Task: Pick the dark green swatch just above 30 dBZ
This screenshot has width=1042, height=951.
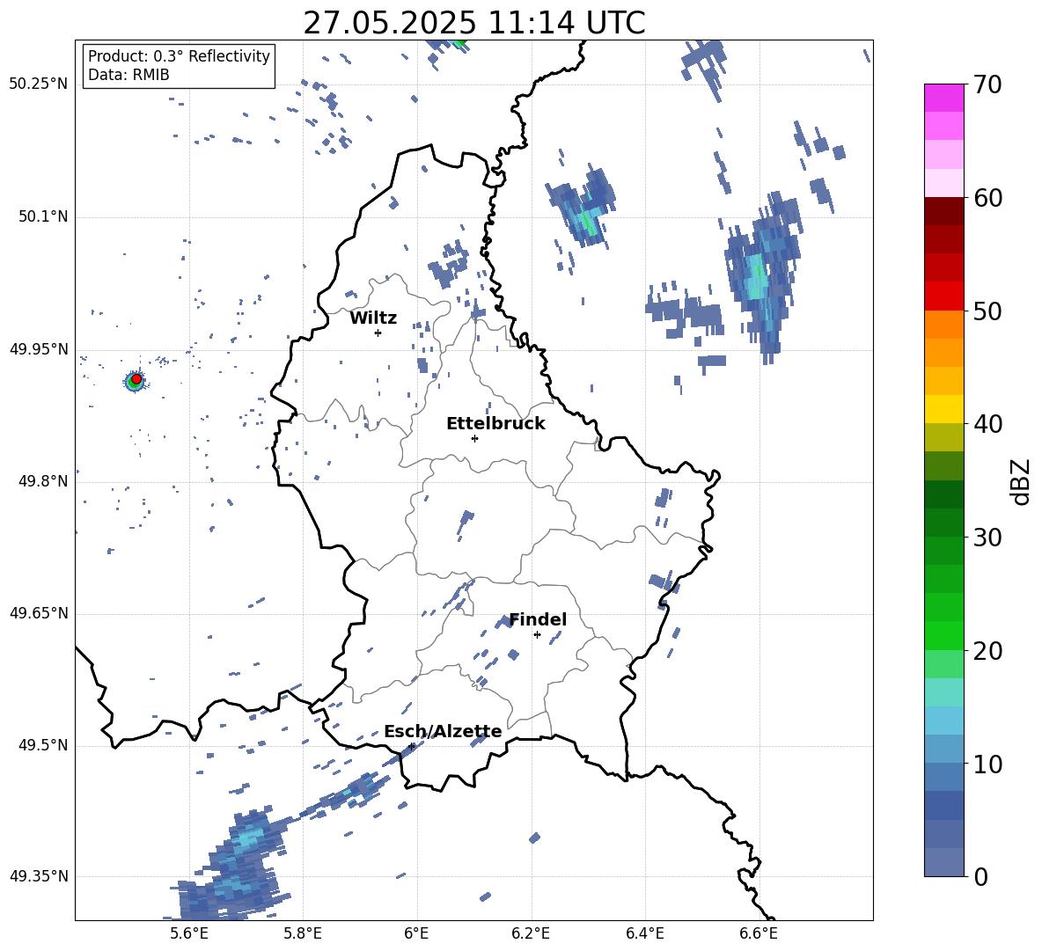Action: coord(943,523)
